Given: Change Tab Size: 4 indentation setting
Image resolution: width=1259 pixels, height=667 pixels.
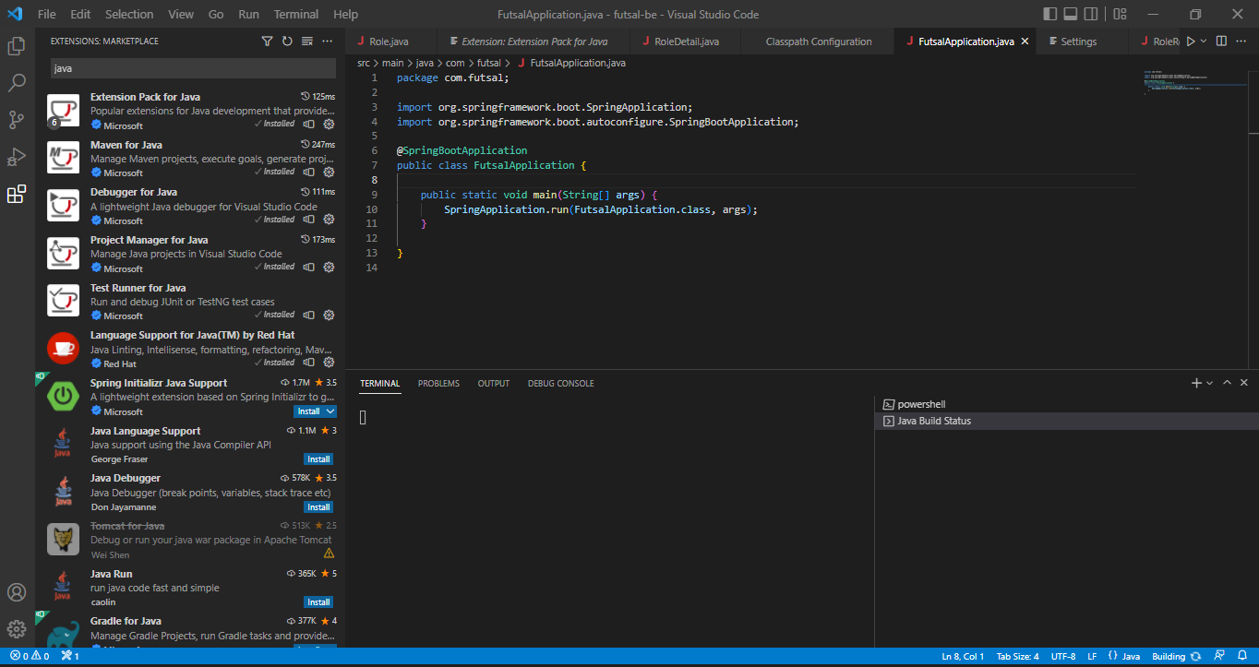Looking at the screenshot, I should (1017, 656).
